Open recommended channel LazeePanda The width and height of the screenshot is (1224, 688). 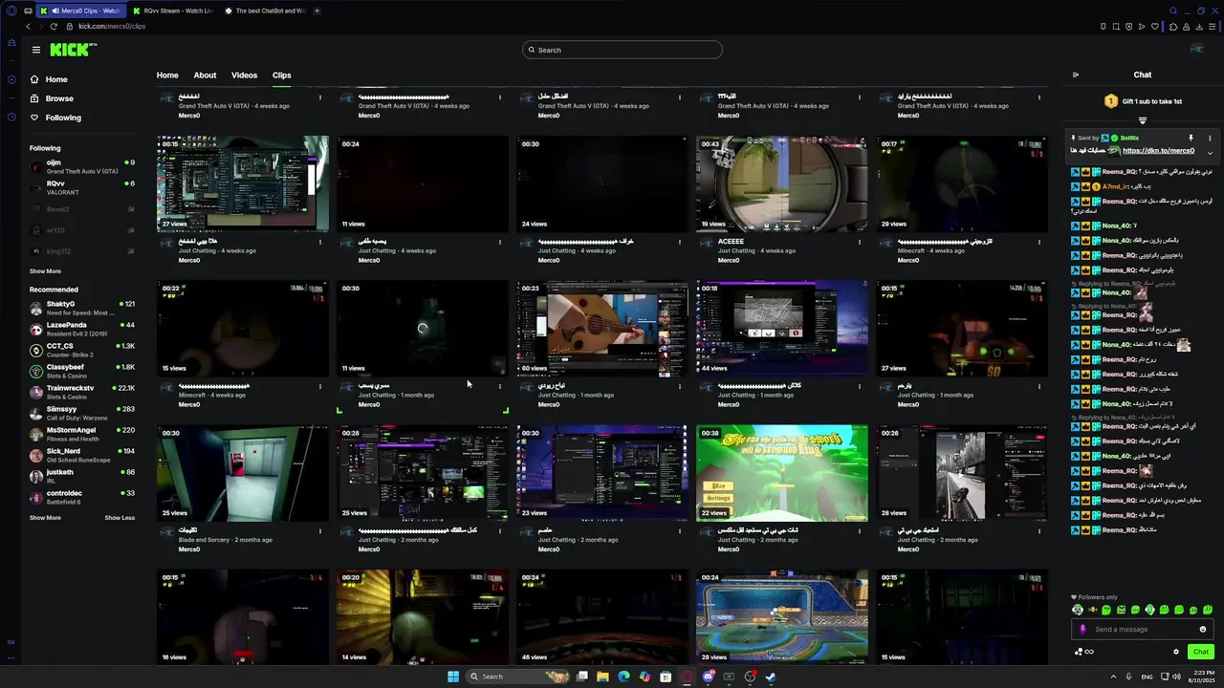82,329
